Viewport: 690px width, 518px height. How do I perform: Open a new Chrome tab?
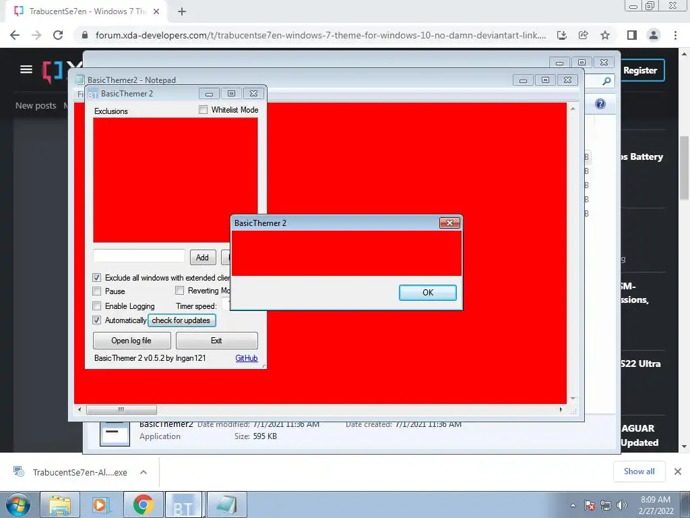[x=182, y=11]
